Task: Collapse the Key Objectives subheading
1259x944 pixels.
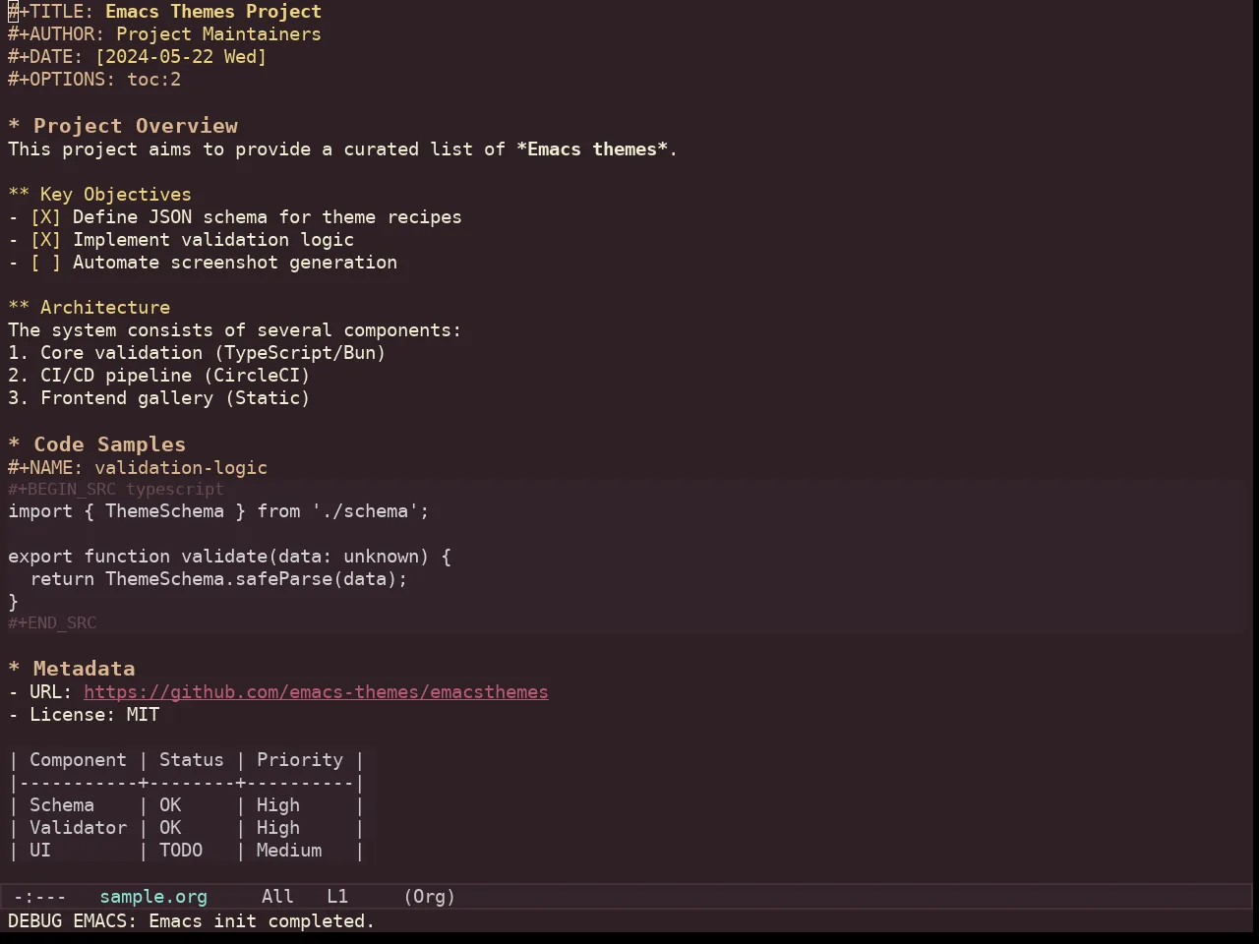Action: (x=99, y=195)
